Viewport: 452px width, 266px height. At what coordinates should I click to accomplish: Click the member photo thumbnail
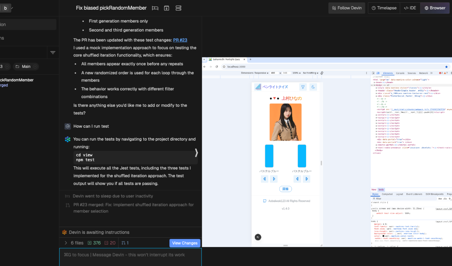click(285, 122)
